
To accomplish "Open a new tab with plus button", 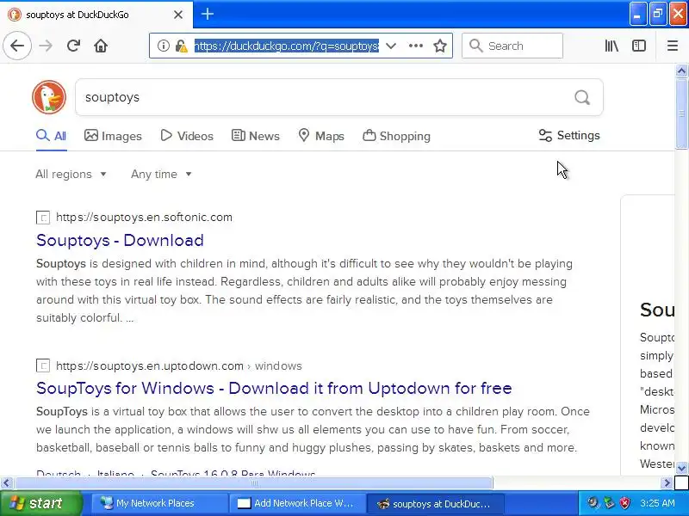I will click(x=208, y=14).
